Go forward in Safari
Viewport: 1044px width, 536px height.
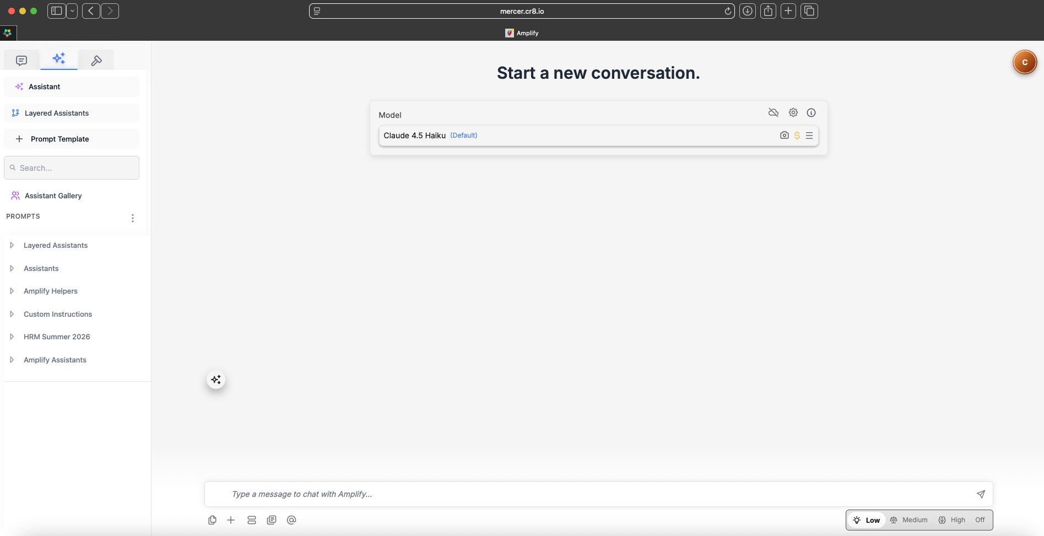(110, 11)
